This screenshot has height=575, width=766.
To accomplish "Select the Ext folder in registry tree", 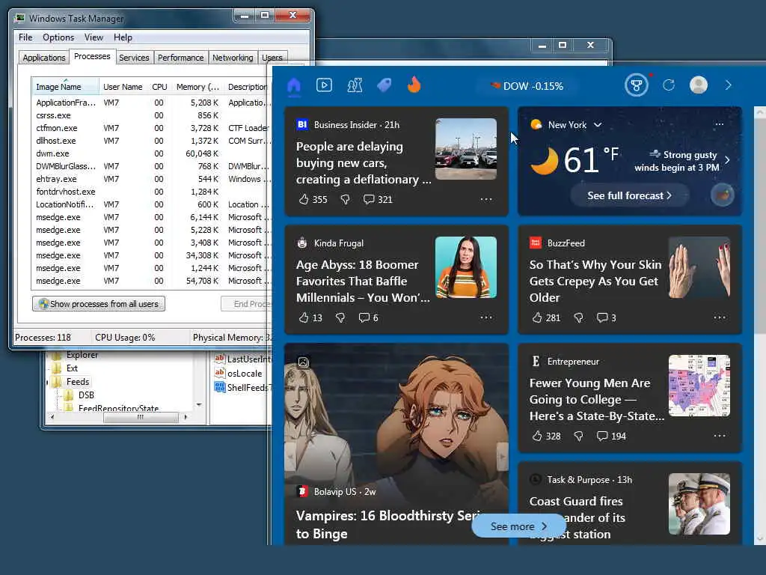I will point(72,368).
